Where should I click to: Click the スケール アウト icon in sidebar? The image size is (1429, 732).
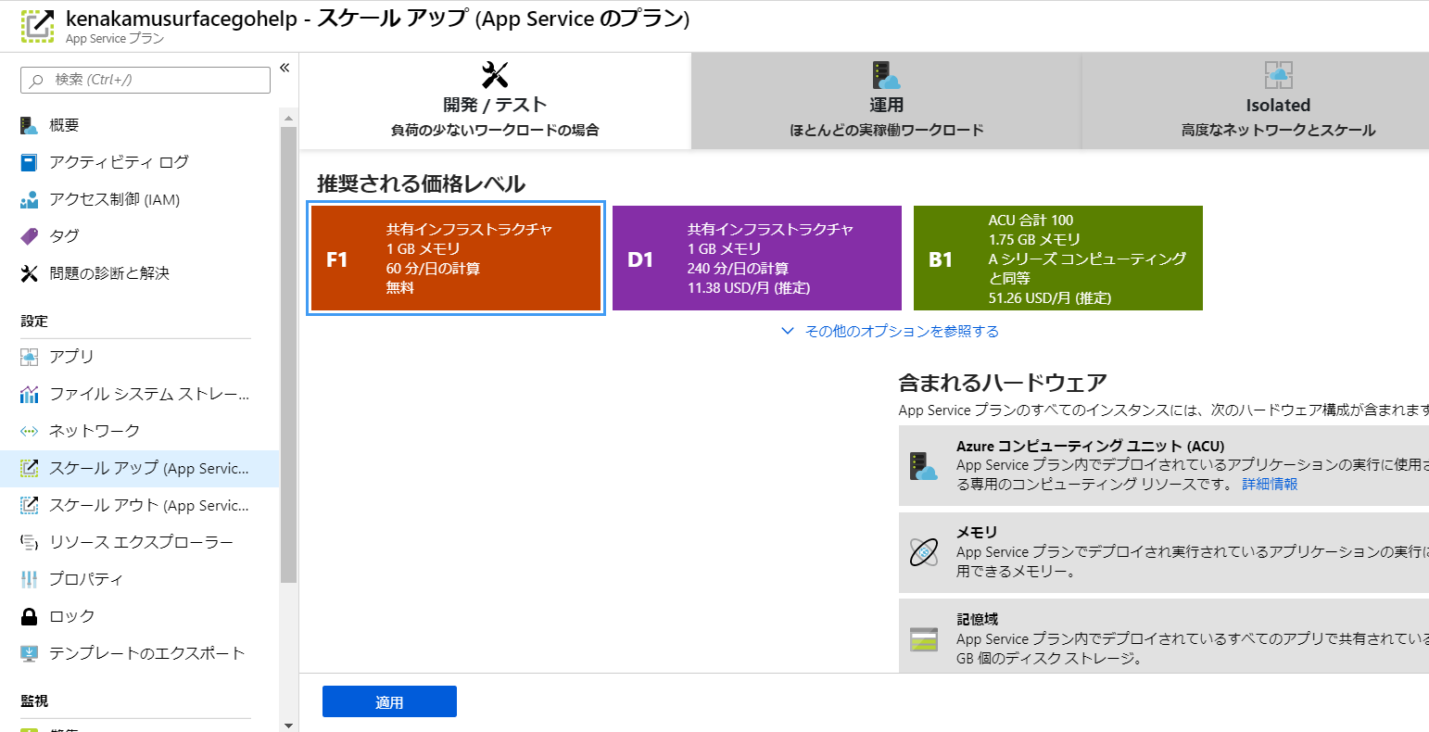[30, 505]
